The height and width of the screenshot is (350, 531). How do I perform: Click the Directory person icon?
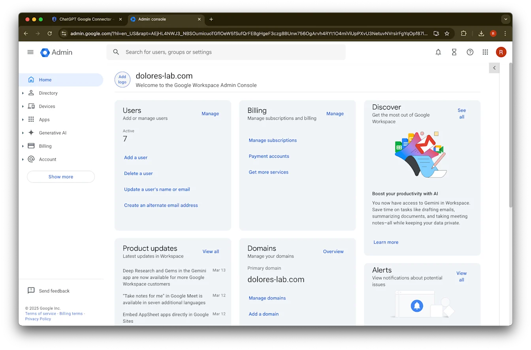(x=31, y=93)
